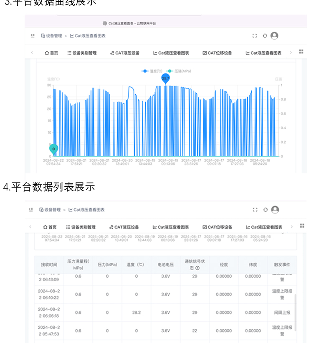Toggle the 温度(℃) series in the chart legend
The width and height of the screenshot is (334, 343).
tap(152, 71)
